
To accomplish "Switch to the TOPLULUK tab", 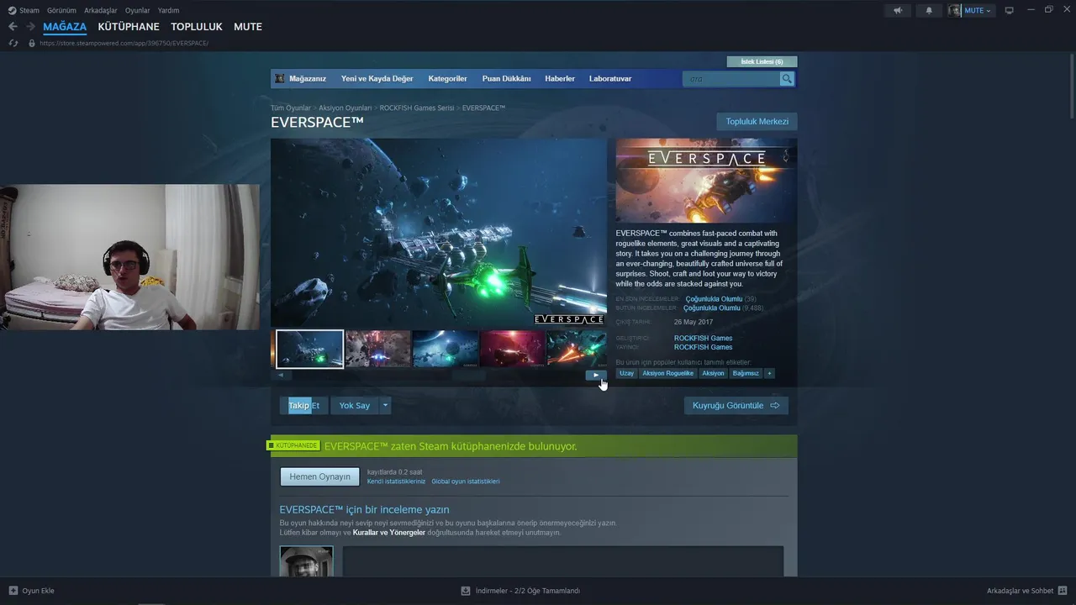I will [197, 27].
